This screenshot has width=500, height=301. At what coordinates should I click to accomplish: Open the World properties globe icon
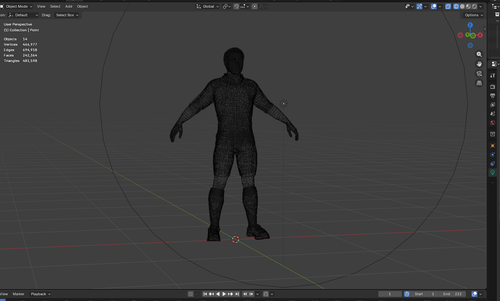(x=493, y=123)
